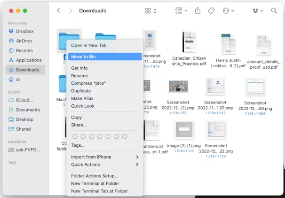
Task: Expand the Import from iPhone submenu
Action: click(x=103, y=157)
